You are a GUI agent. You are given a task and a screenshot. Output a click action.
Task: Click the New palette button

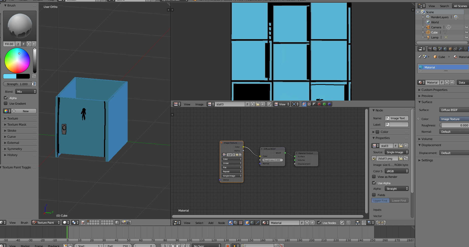pos(24,111)
